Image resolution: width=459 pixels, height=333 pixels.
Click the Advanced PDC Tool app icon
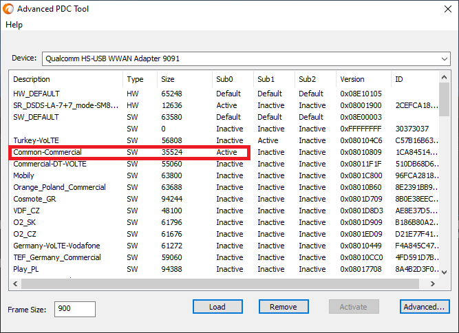[8, 9]
